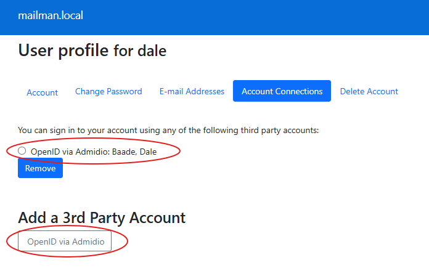Select the OpenID via Admidio radio button
The width and height of the screenshot is (429, 268).
(x=22, y=151)
